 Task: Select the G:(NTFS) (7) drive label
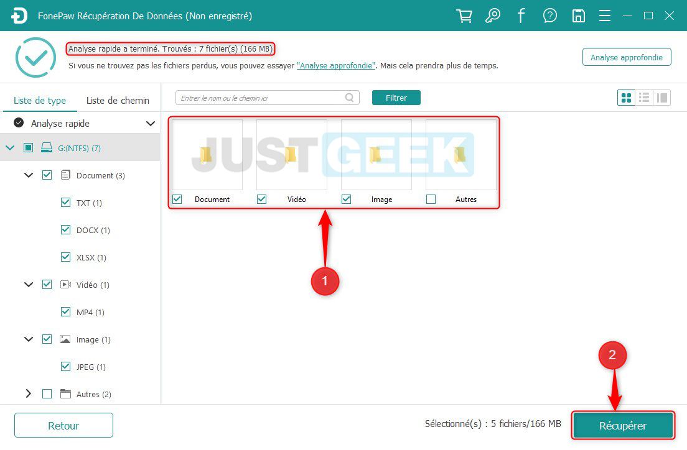[79, 149]
